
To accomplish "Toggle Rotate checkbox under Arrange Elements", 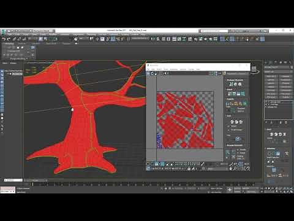I will (x=238, y=153).
